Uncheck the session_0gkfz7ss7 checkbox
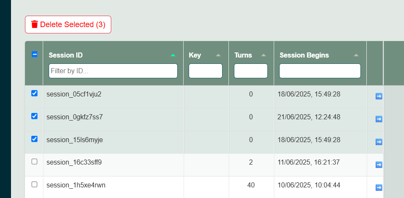 (x=35, y=116)
